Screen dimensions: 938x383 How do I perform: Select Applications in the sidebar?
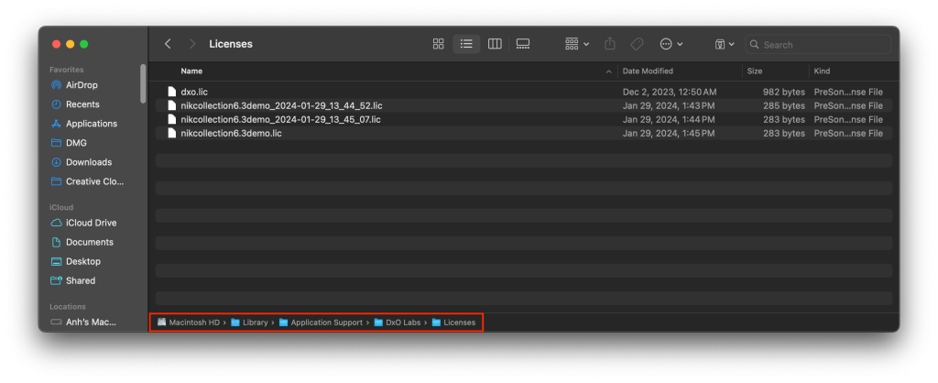[x=91, y=124]
